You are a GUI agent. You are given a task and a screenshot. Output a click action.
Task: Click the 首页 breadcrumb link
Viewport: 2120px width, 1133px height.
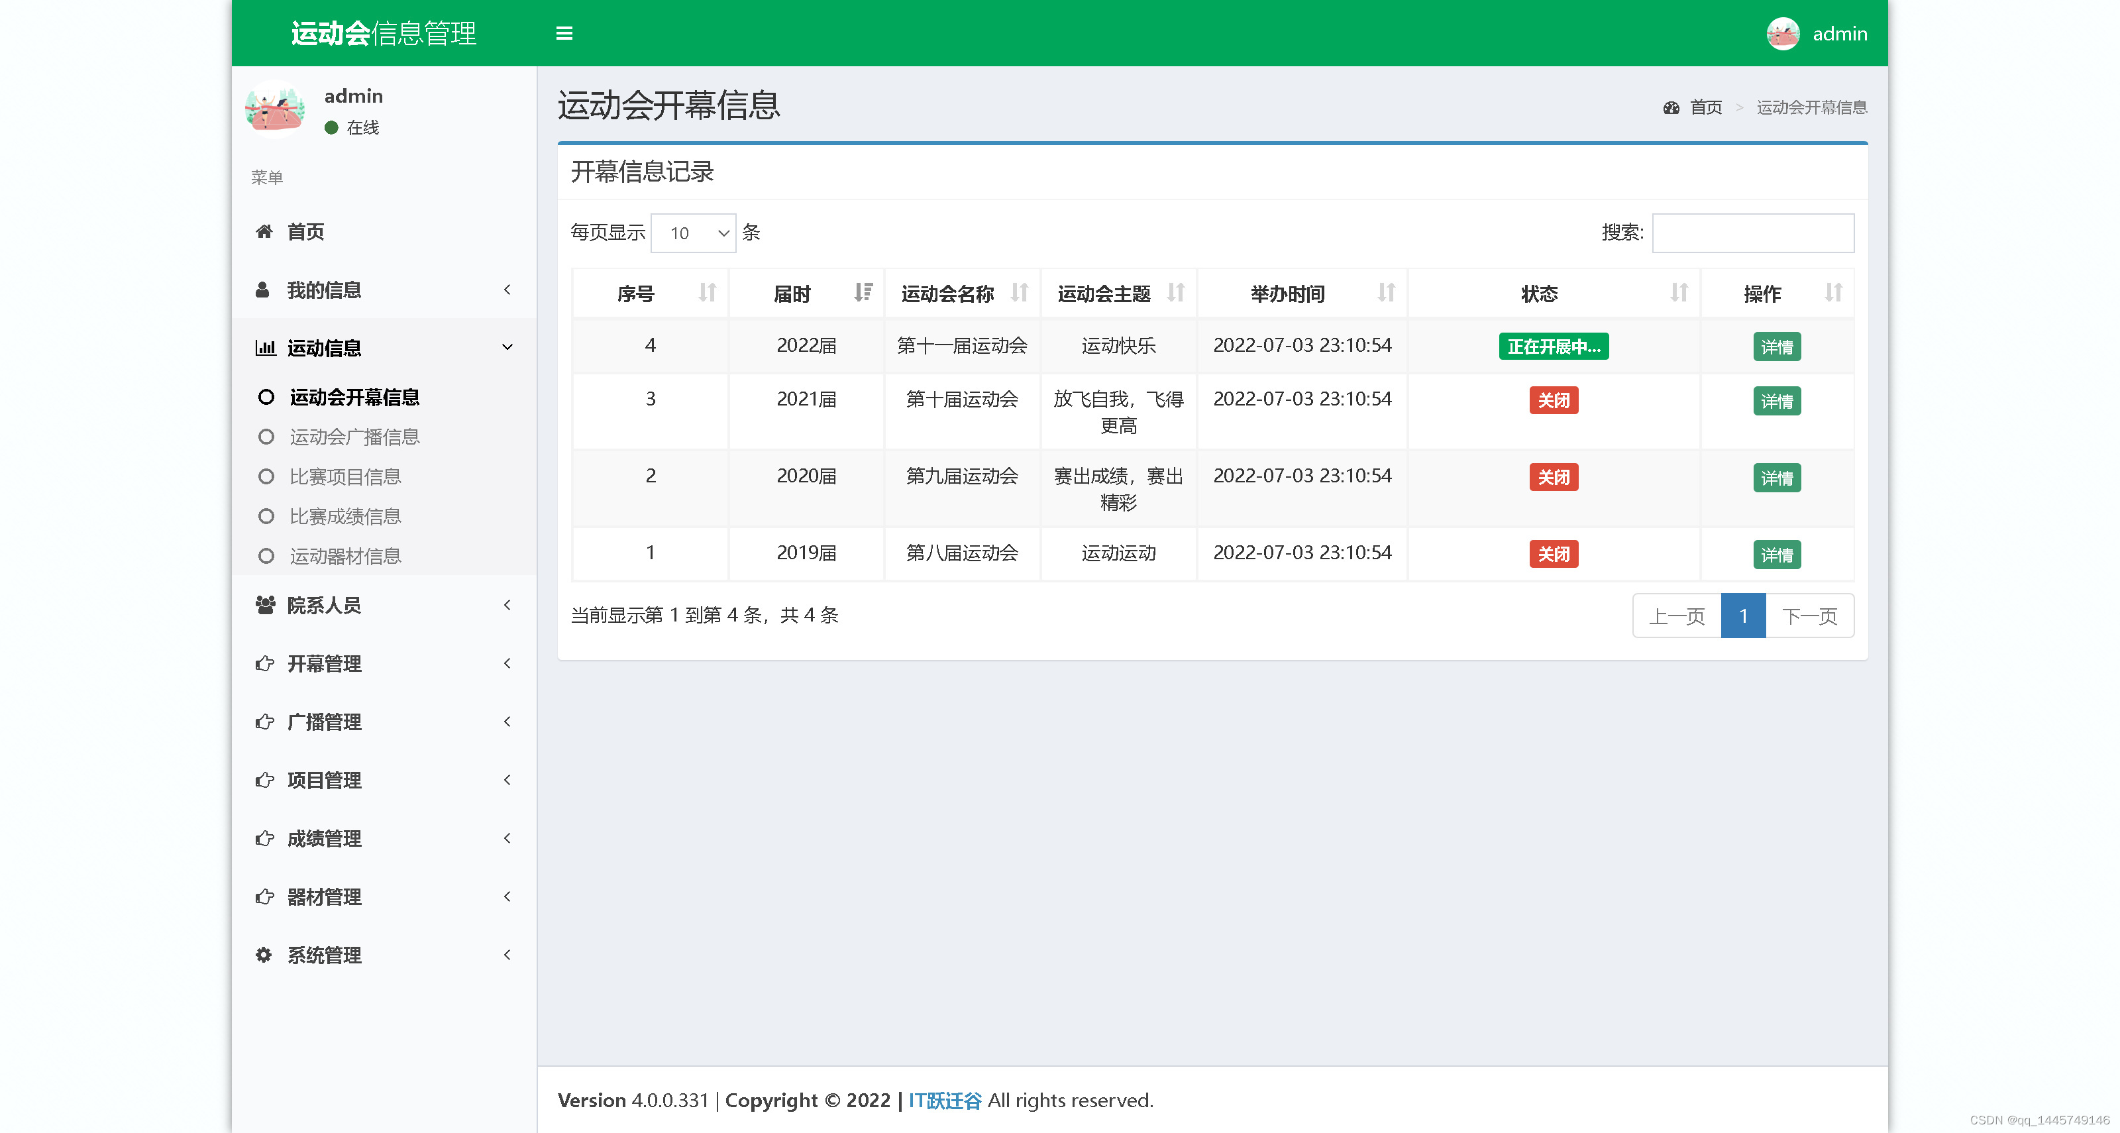1705,108
